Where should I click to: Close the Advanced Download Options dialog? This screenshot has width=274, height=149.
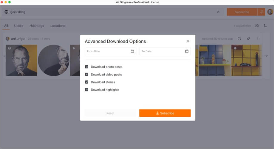[188, 41]
